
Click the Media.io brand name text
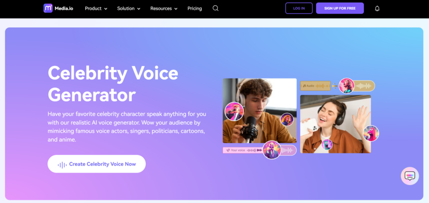click(x=64, y=8)
